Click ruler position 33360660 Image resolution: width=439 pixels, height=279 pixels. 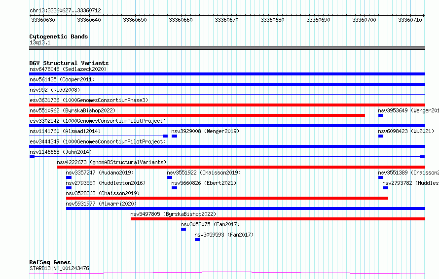coord(181,20)
